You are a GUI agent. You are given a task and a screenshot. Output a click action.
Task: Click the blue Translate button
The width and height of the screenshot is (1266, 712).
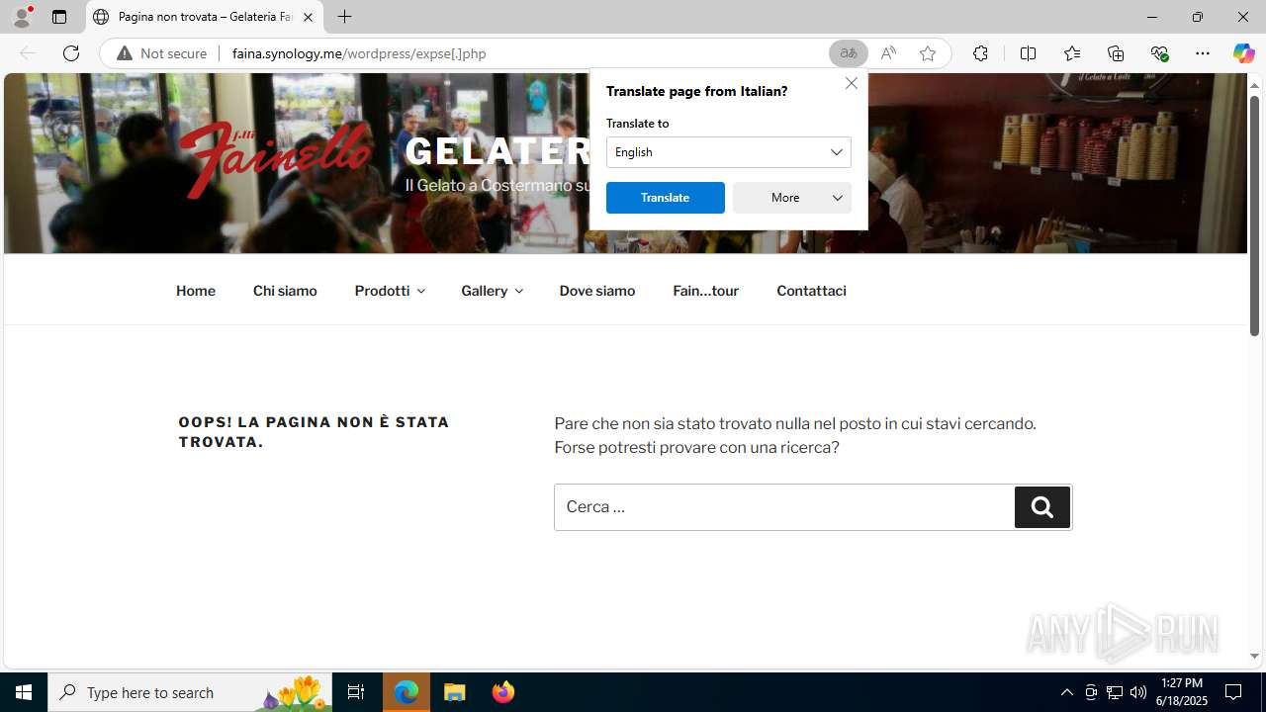666,198
